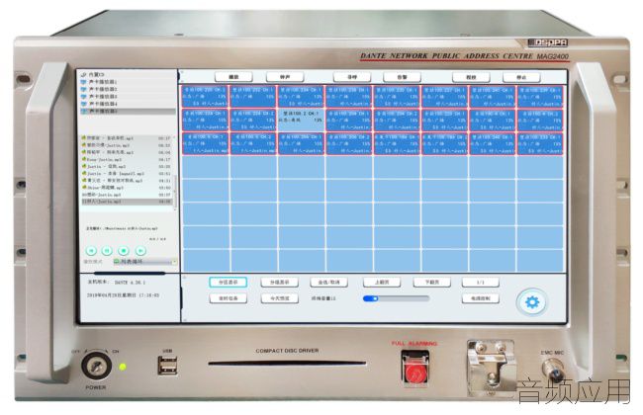Click the fifth top-bar button after 告警
The height and width of the screenshot is (415, 643).
(471, 77)
